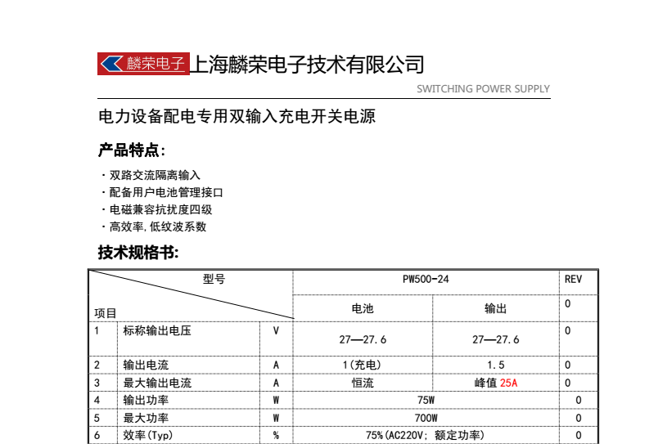Click the 700W maximum power cell
649x444 pixels.
coord(426,418)
